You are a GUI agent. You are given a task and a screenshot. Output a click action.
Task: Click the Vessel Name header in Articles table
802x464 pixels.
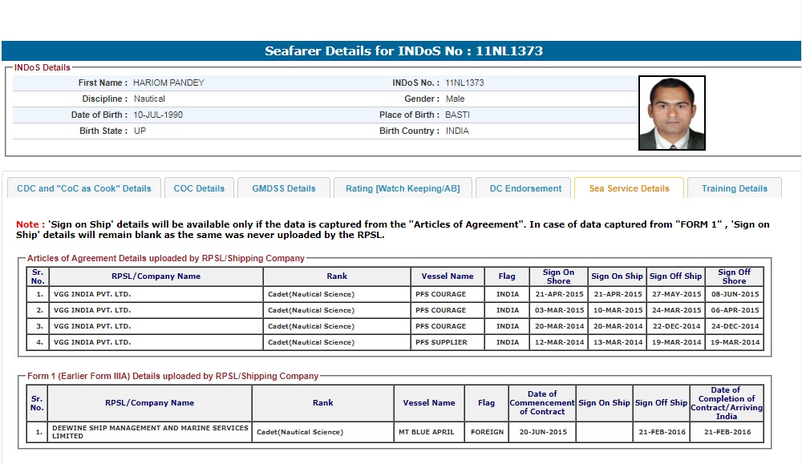(448, 276)
